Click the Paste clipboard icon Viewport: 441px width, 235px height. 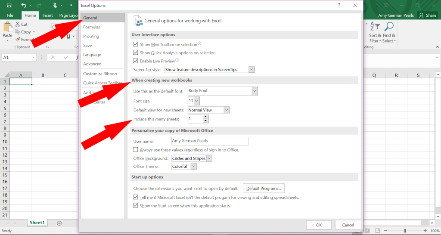[x=8, y=28]
